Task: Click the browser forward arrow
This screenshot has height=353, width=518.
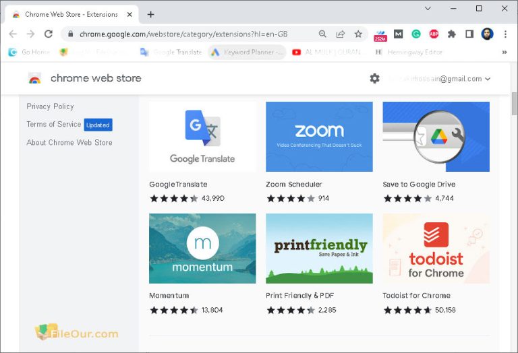Action: tap(30, 34)
